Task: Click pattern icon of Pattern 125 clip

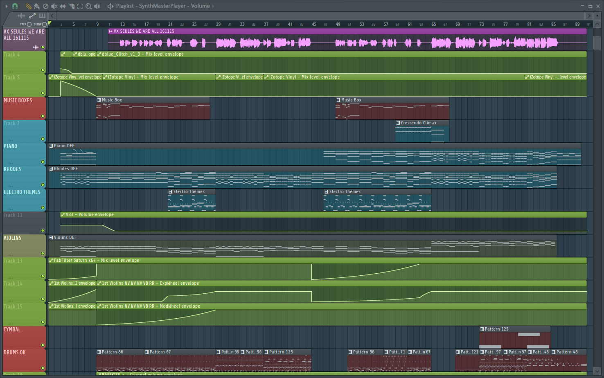Action: [x=482, y=329]
